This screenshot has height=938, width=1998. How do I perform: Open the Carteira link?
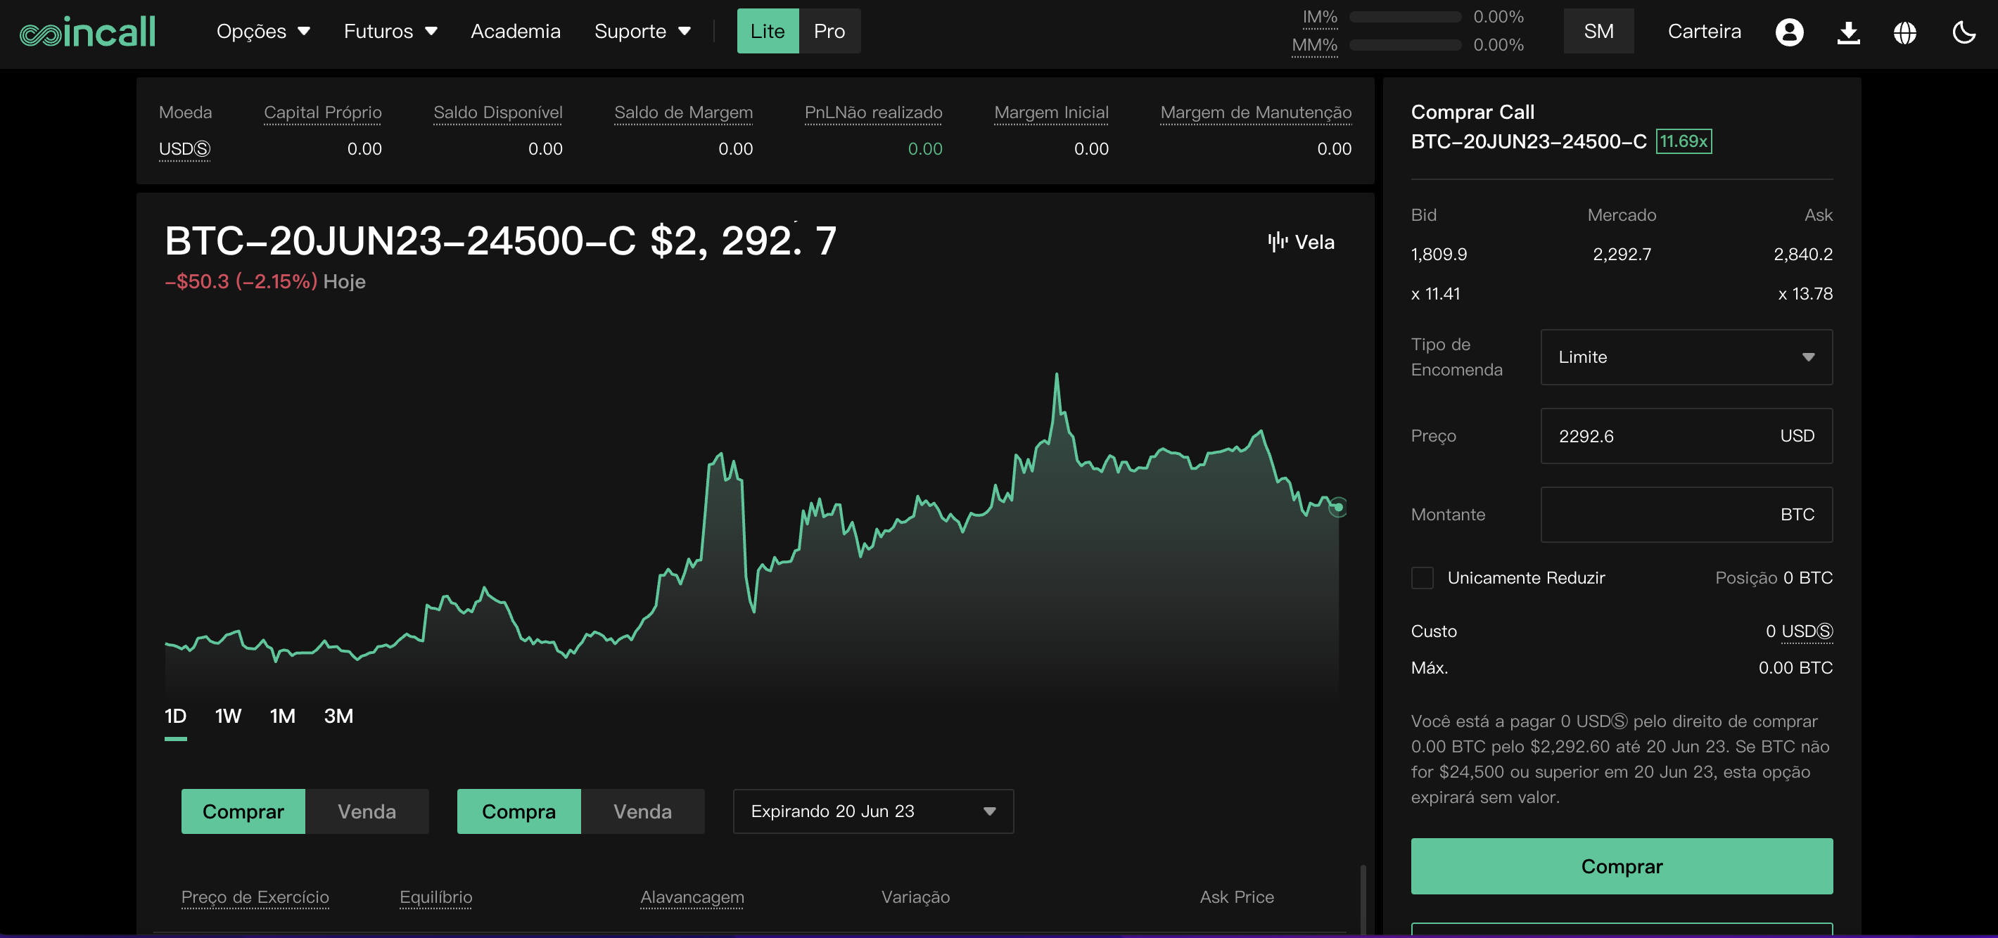pyautogui.click(x=1704, y=31)
